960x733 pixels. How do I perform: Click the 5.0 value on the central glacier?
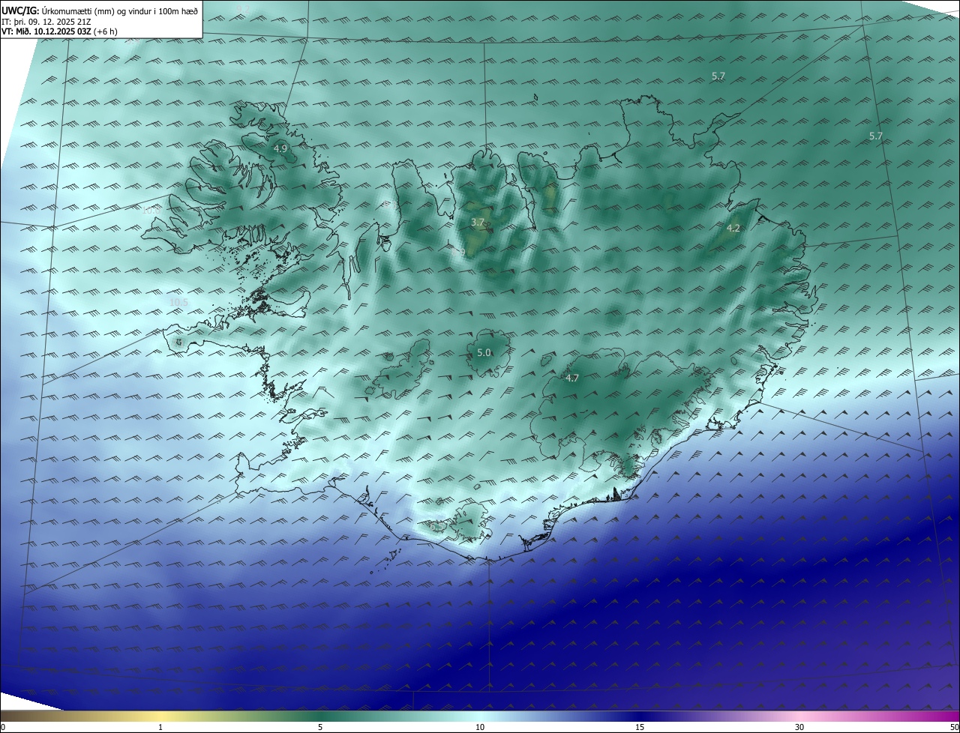pyautogui.click(x=484, y=352)
